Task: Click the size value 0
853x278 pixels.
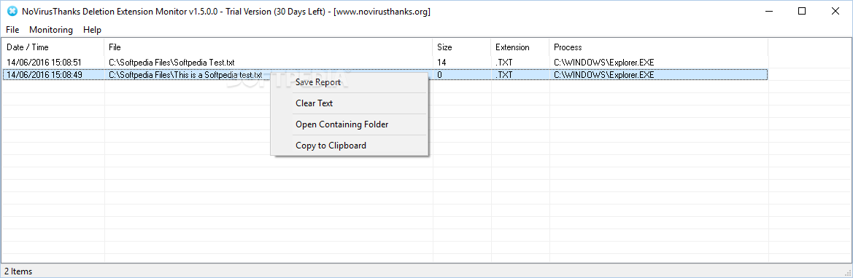Action: point(439,75)
